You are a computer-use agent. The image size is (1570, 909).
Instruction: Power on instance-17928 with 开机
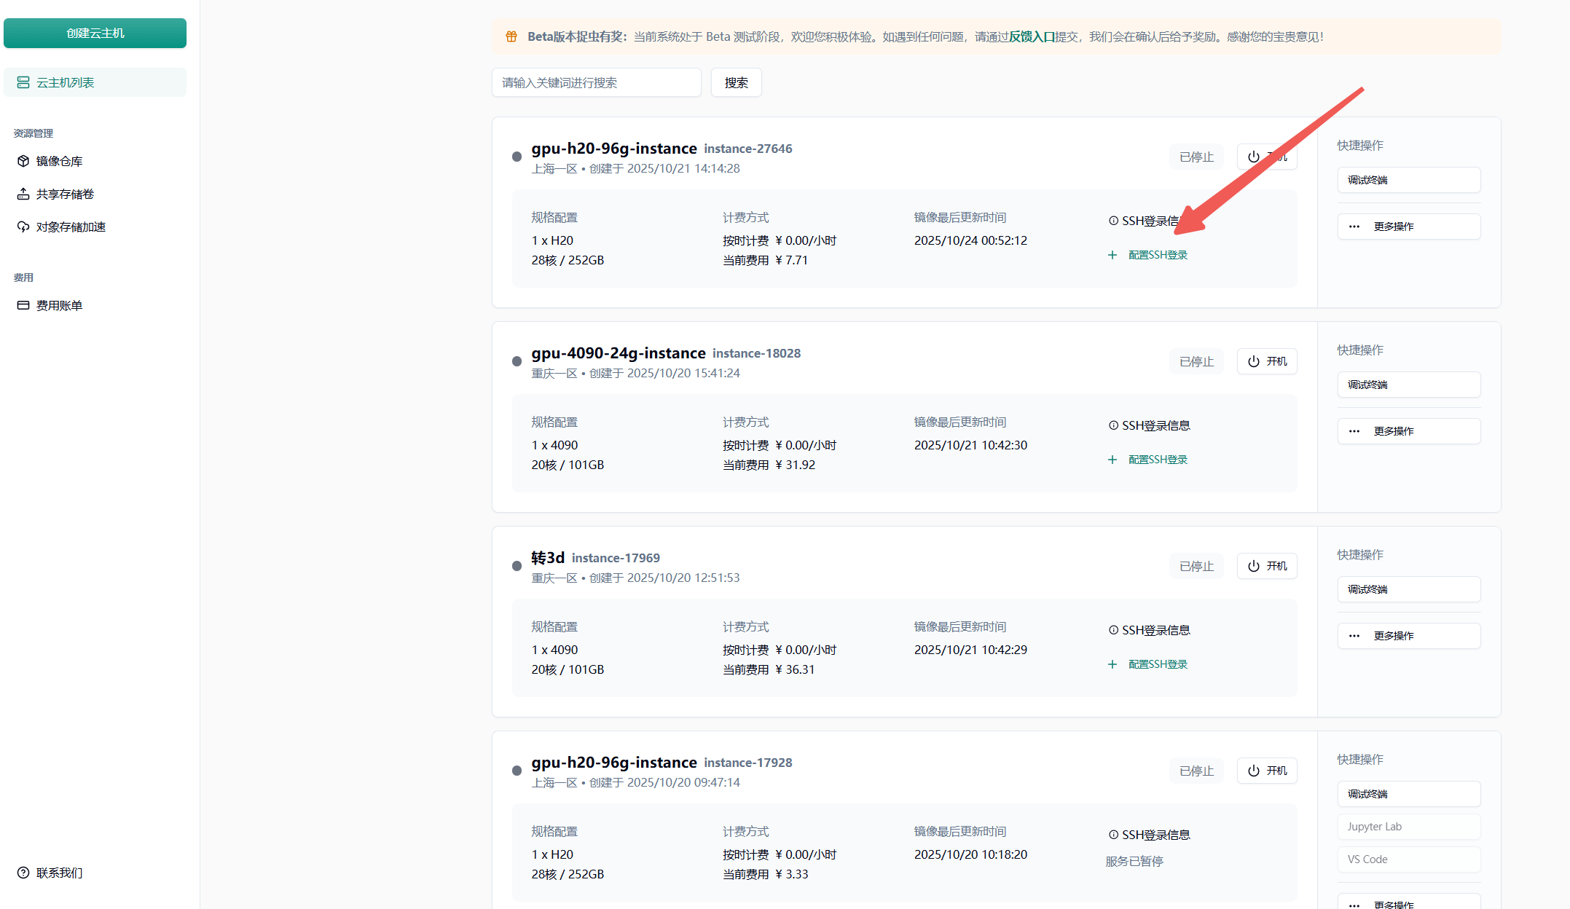click(1267, 771)
